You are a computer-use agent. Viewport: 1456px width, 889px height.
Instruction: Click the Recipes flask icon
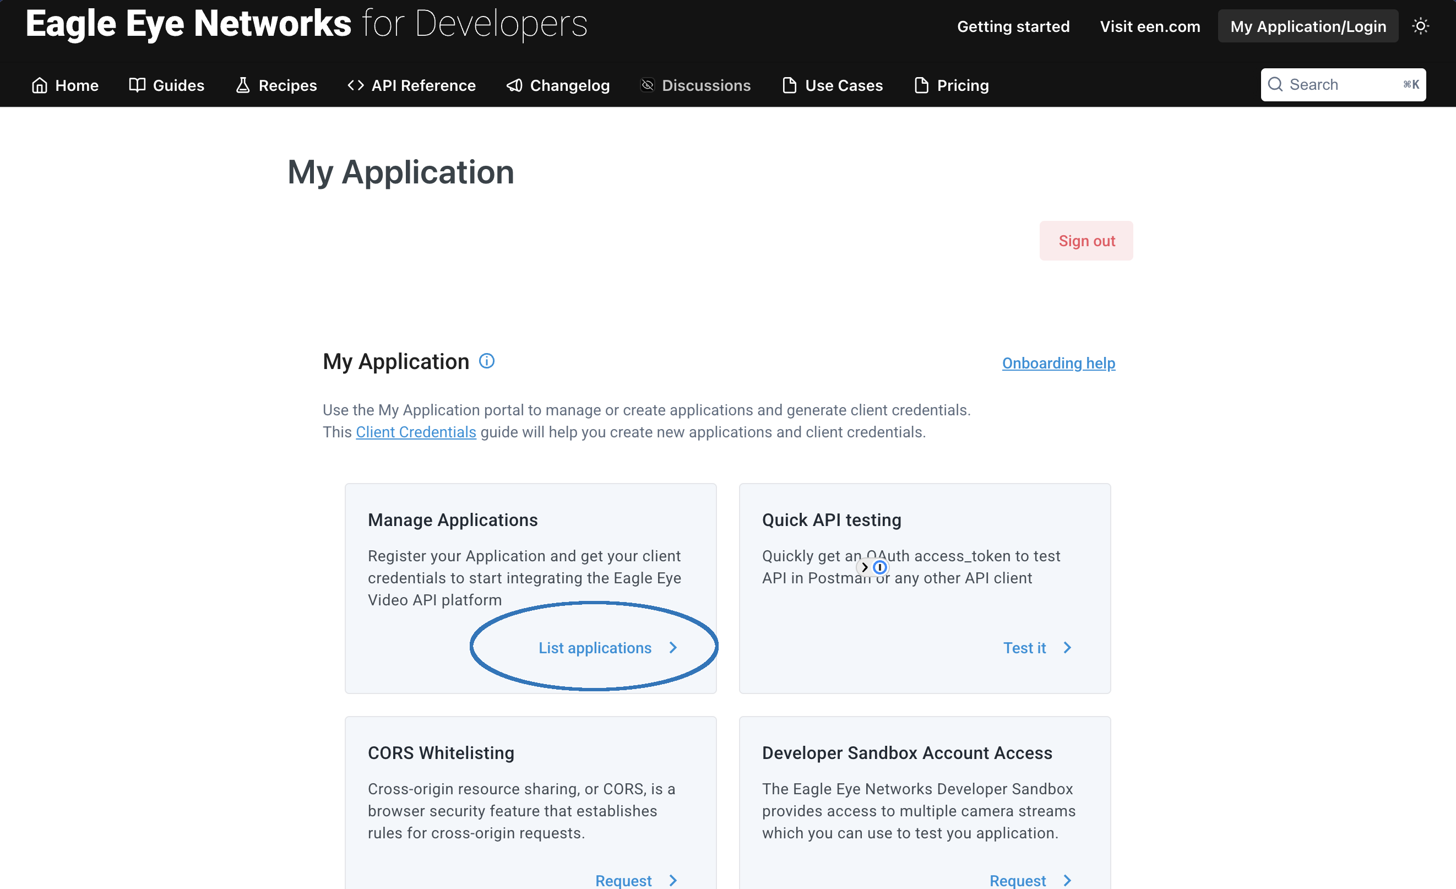click(243, 85)
